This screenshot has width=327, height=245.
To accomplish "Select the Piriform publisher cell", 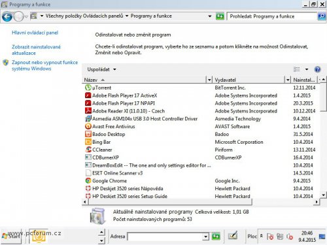I will (x=224, y=150).
